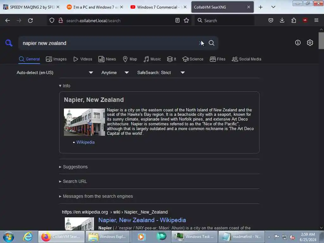Image resolution: width=324 pixels, height=243 pixels.
Task: Open the SearXNG info icon
Action: click(x=298, y=43)
